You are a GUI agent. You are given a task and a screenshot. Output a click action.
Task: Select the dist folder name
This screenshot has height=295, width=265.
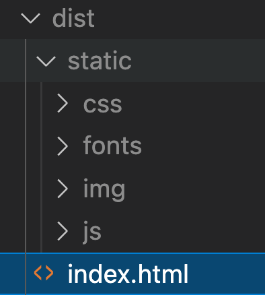click(x=73, y=18)
